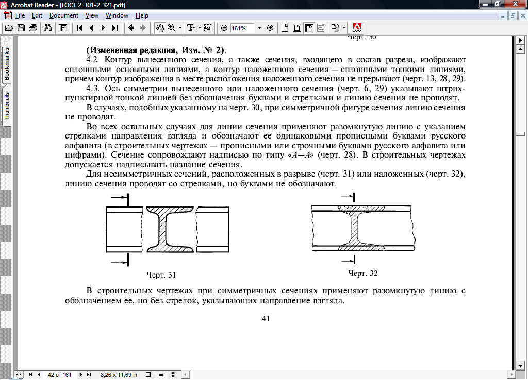Select Continuous Facing layout in the status bar
This screenshot has height=380, width=528.
pyautogui.click(x=173, y=375)
